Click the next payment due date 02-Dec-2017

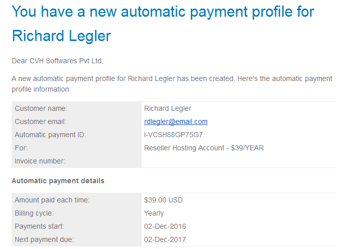[165, 239]
